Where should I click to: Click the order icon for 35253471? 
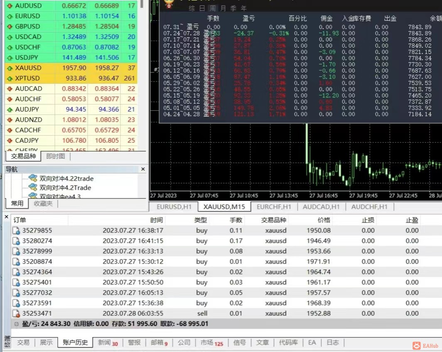[16, 313]
